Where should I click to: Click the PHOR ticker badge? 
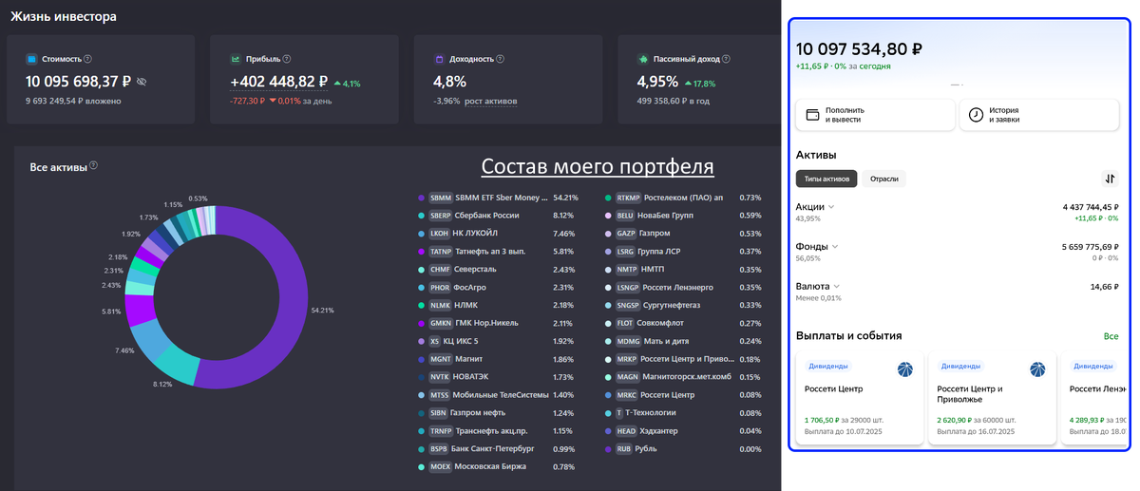(x=440, y=287)
